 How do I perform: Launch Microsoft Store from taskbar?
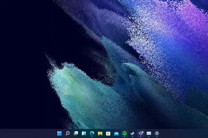(x=108, y=133)
